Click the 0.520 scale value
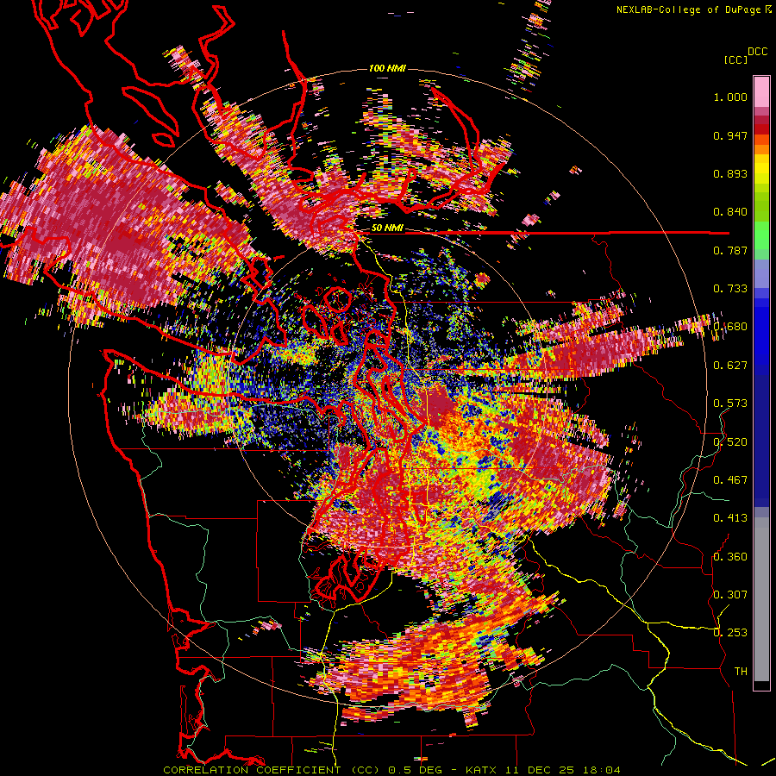Image resolution: width=776 pixels, height=776 pixels. [730, 442]
